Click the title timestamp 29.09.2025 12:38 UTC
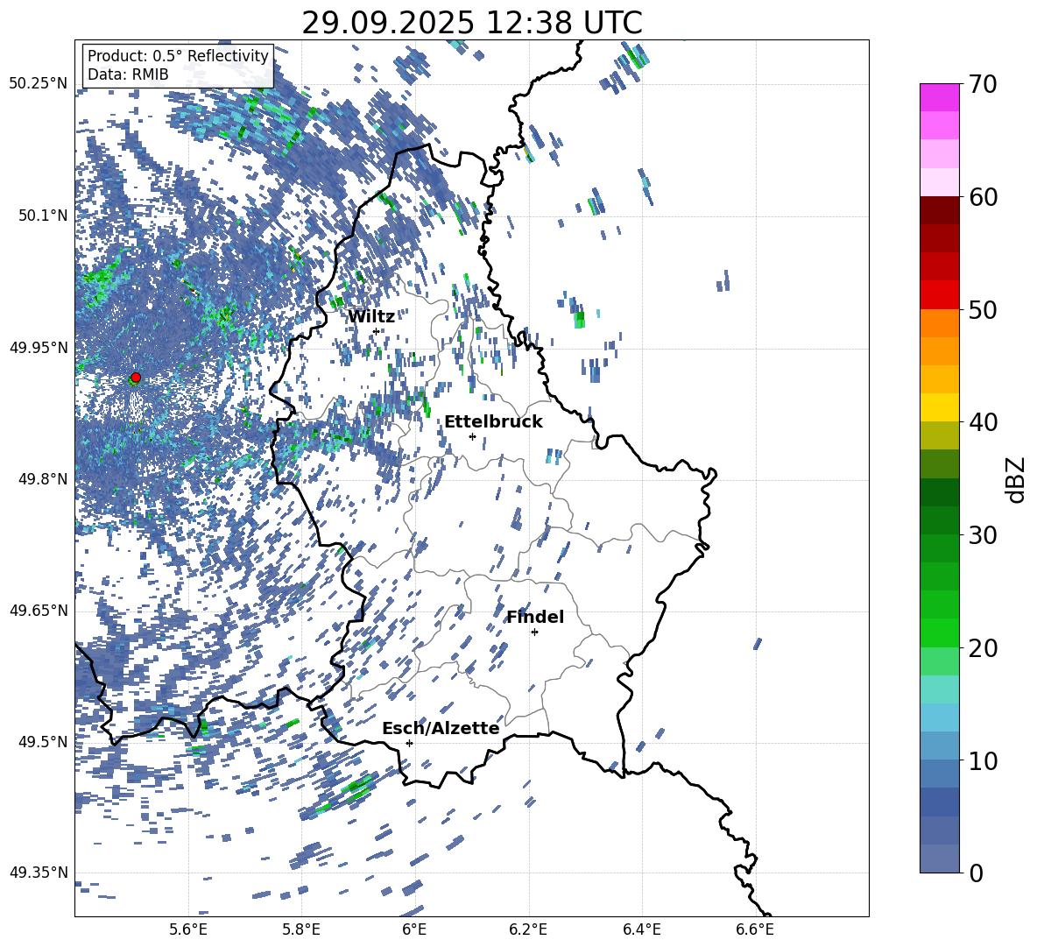Viewport: 1037px width, 947px height. tap(472, 23)
